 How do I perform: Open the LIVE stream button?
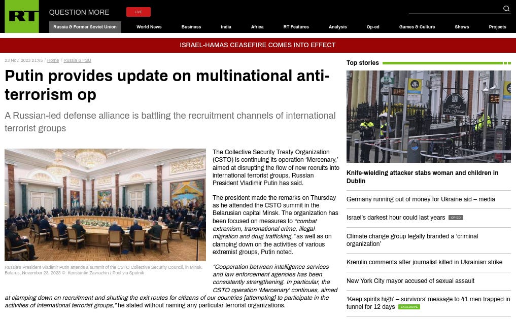[x=138, y=12]
